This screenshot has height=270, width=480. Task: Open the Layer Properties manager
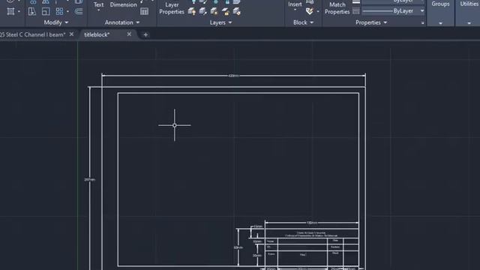point(172,8)
